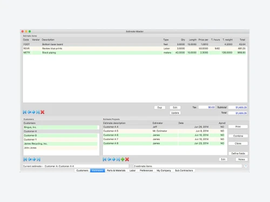
Task: Sort by Estimator column header
Action: coord(158,123)
